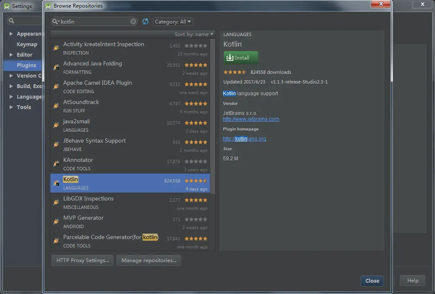Close the Browse Repositories dialog

pos(372,281)
